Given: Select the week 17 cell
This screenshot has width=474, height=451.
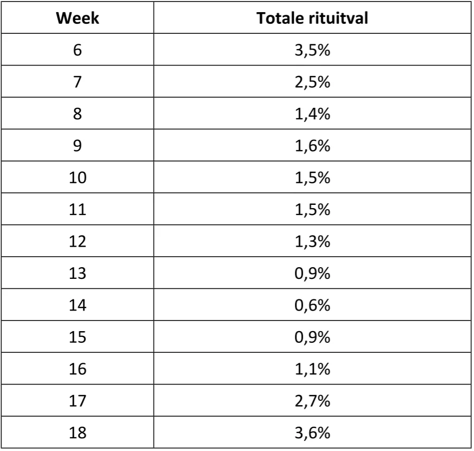Looking at the screenshot, I should [77, 400].
